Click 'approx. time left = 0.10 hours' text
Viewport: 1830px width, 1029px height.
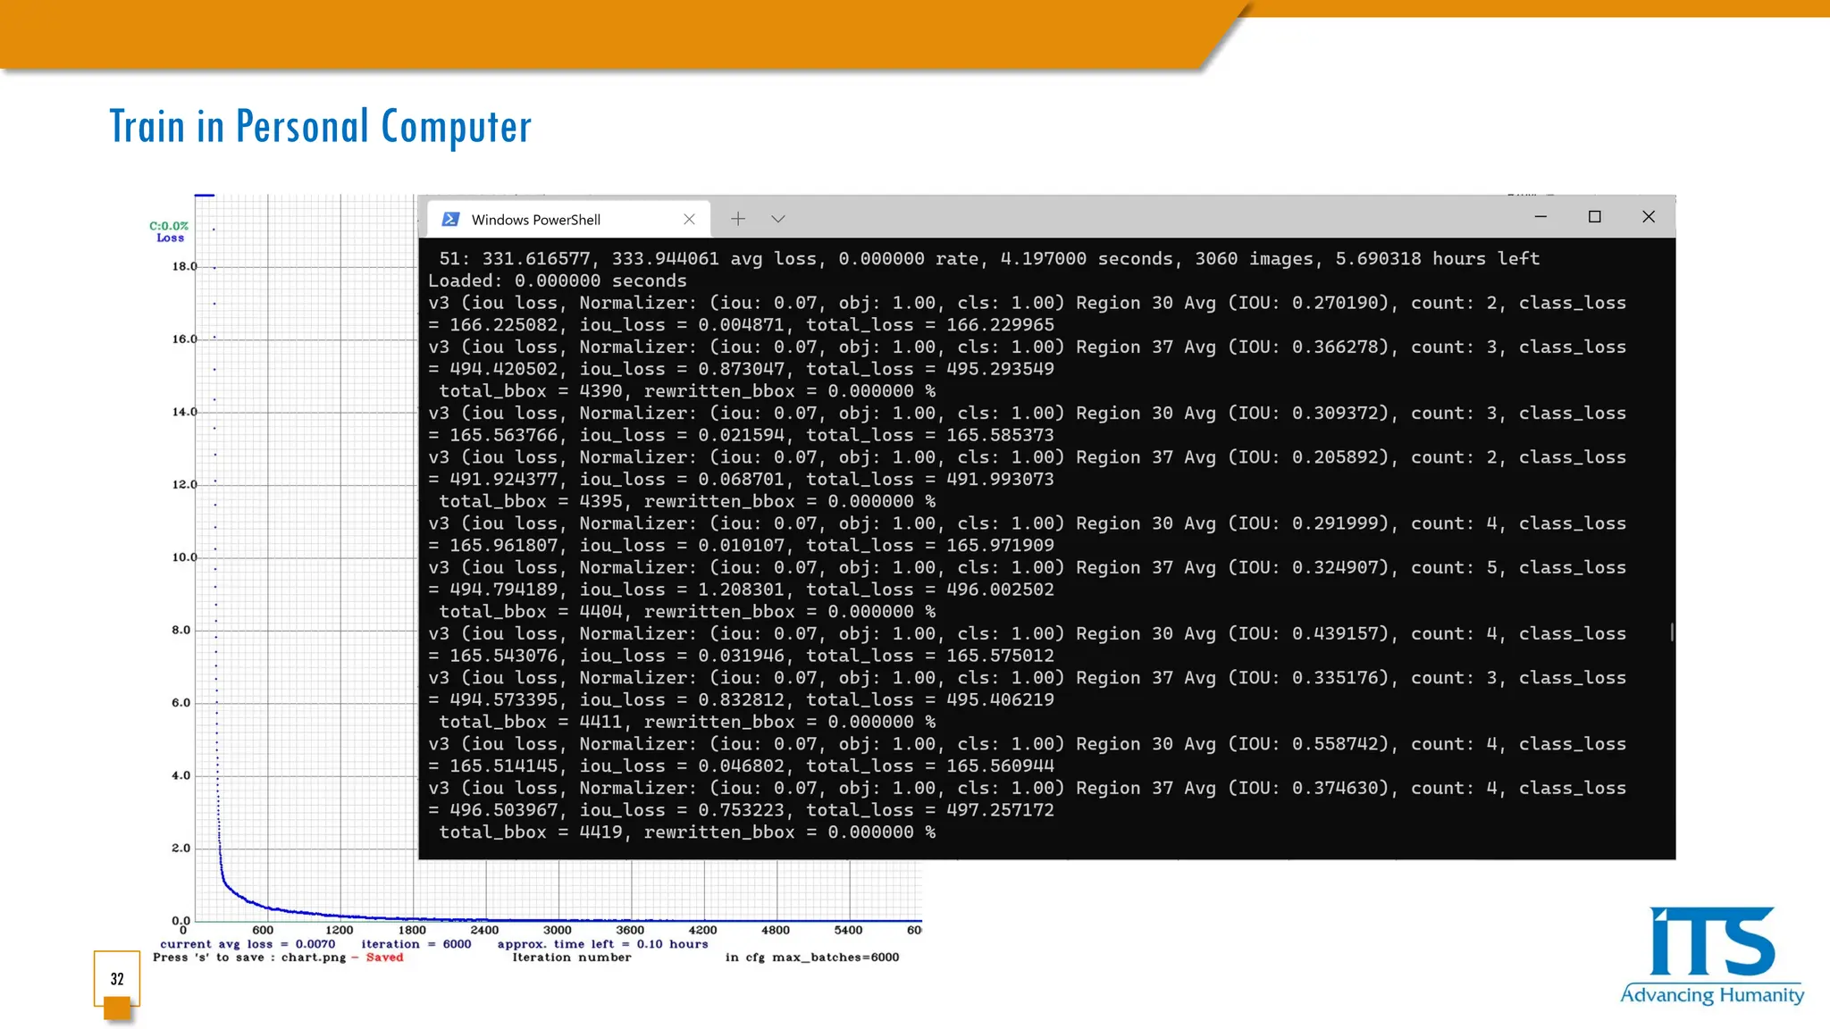coord(603,944)
